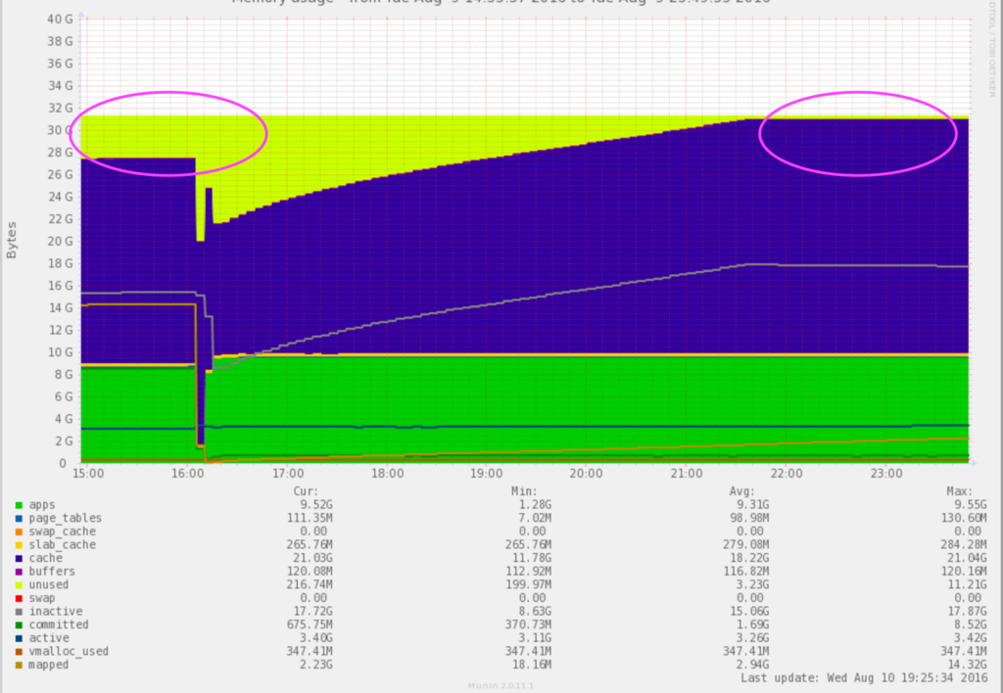This screenshot has height=693, width=1003.
Task: Click mapped maximum value 14.32G
Action: [x=967, y=666]
